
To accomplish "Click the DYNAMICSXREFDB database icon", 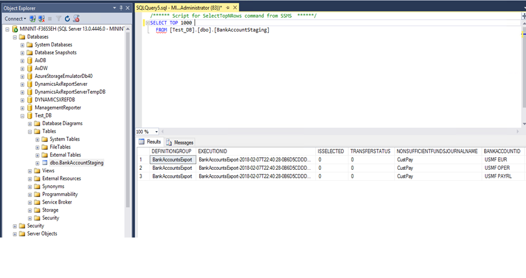I will (x=30, y=100).
